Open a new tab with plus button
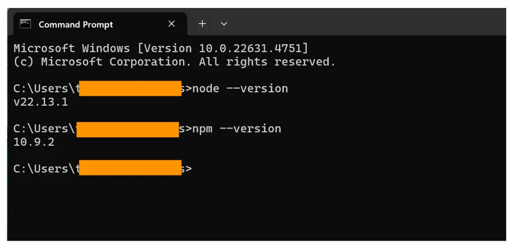Image resolution: width=511 pixels, height=246 pixels. tap(202, 24)
